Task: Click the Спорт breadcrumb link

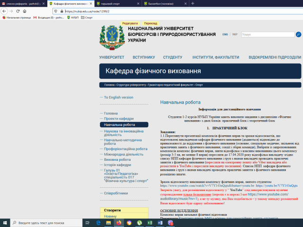Action: coord(199,85)
